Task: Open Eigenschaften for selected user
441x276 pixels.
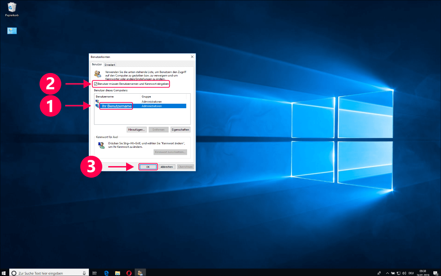Action: point(180,130)
